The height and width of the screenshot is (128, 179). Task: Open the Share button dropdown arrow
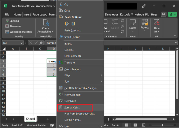(x=175, y=14)
